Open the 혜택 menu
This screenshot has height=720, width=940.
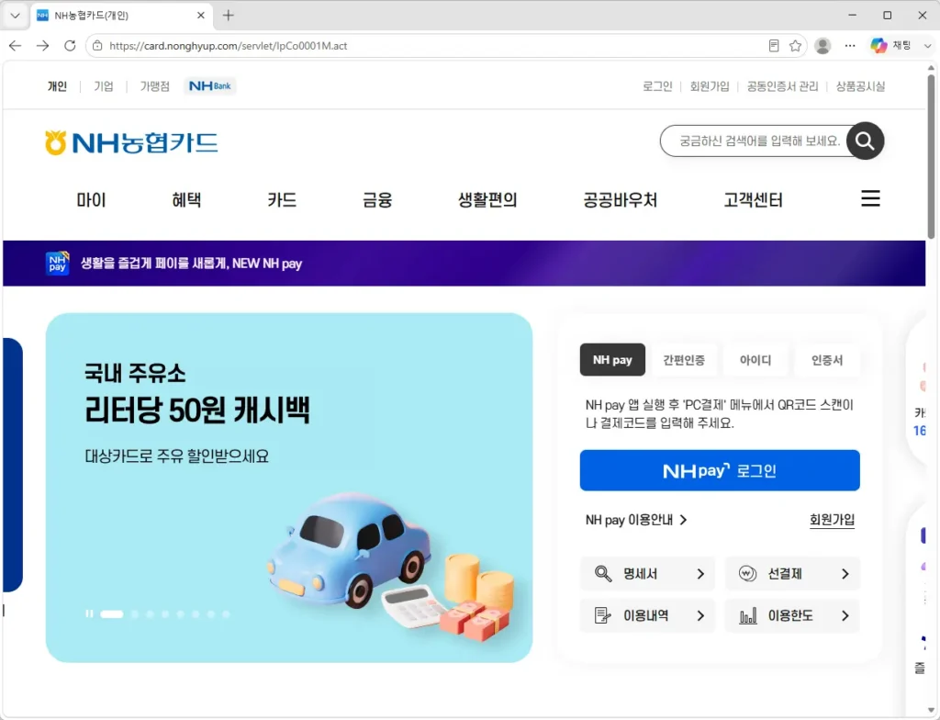click(x=186, y=200)
